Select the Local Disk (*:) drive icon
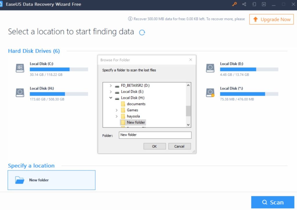Screen dimensions: 297x210 [x=210, y=93]
